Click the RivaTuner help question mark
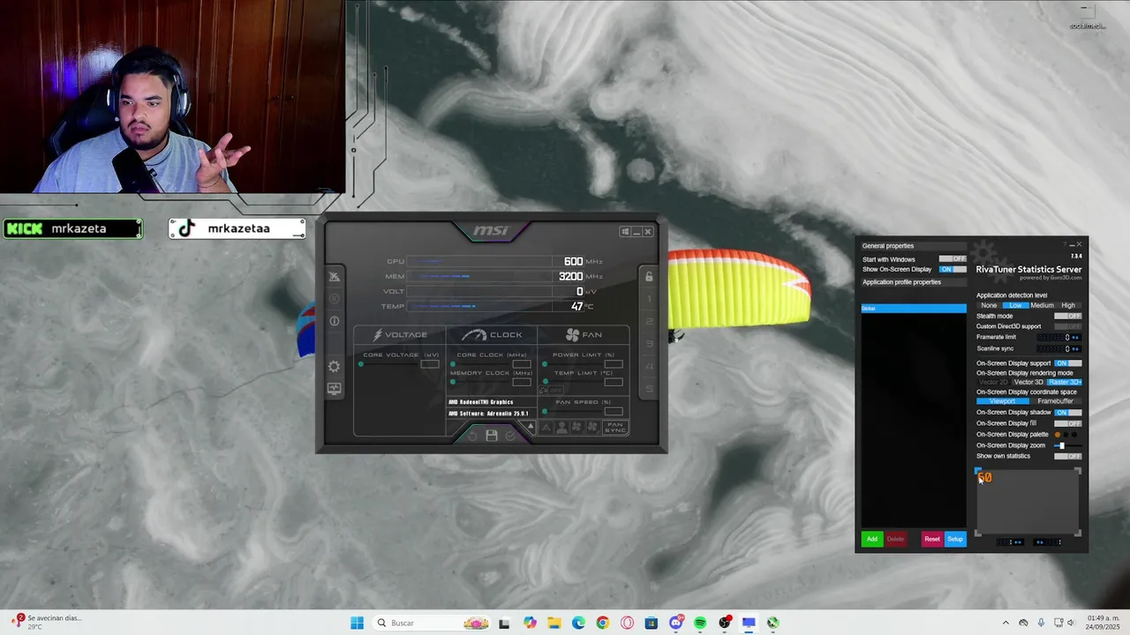The image size is (1130, 635). click(x=1064, y=244)
